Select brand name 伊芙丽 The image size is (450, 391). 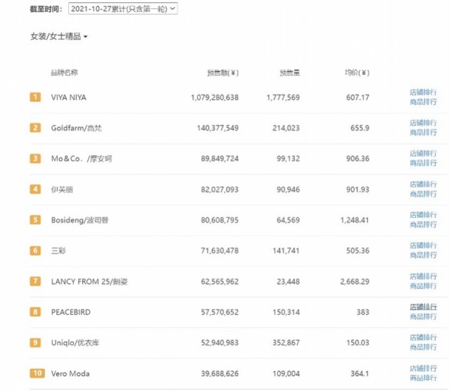point(62,189)
